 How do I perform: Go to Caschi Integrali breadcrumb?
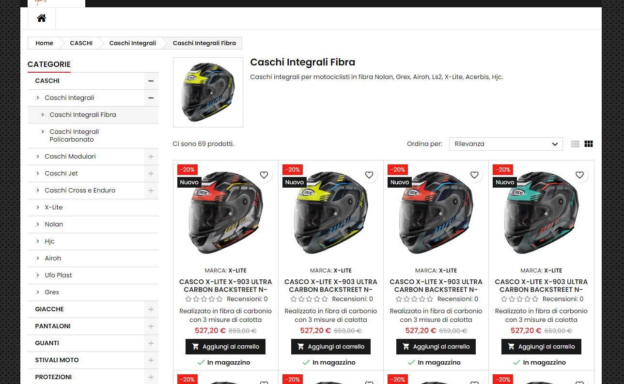tap(133, 43)
